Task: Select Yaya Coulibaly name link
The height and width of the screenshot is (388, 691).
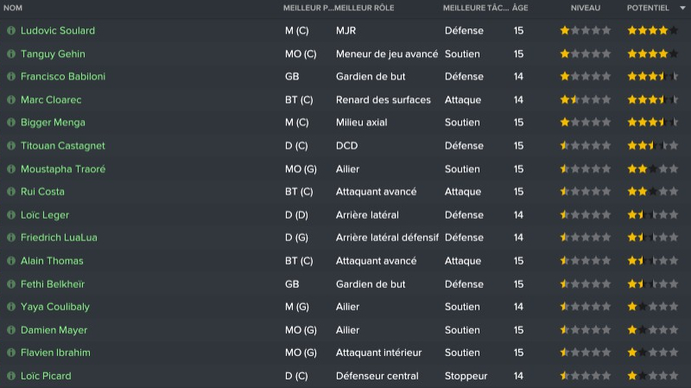Action: 54,307
